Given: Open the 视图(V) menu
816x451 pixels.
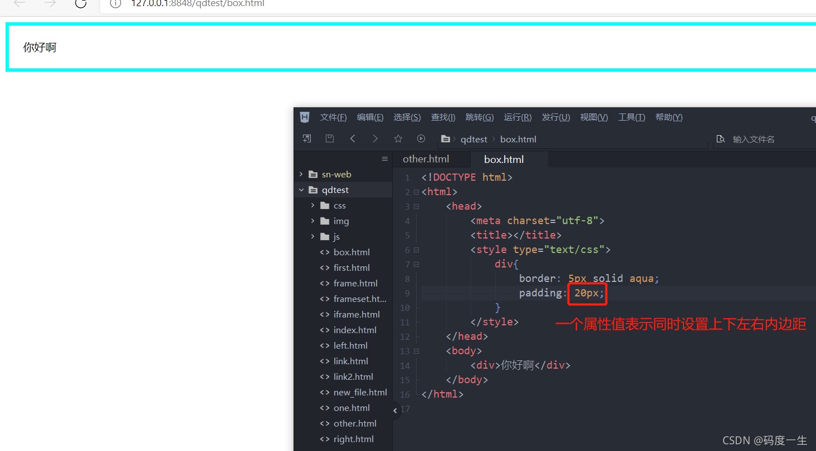Looking at the screenshot, I should [x=594, y=117].
